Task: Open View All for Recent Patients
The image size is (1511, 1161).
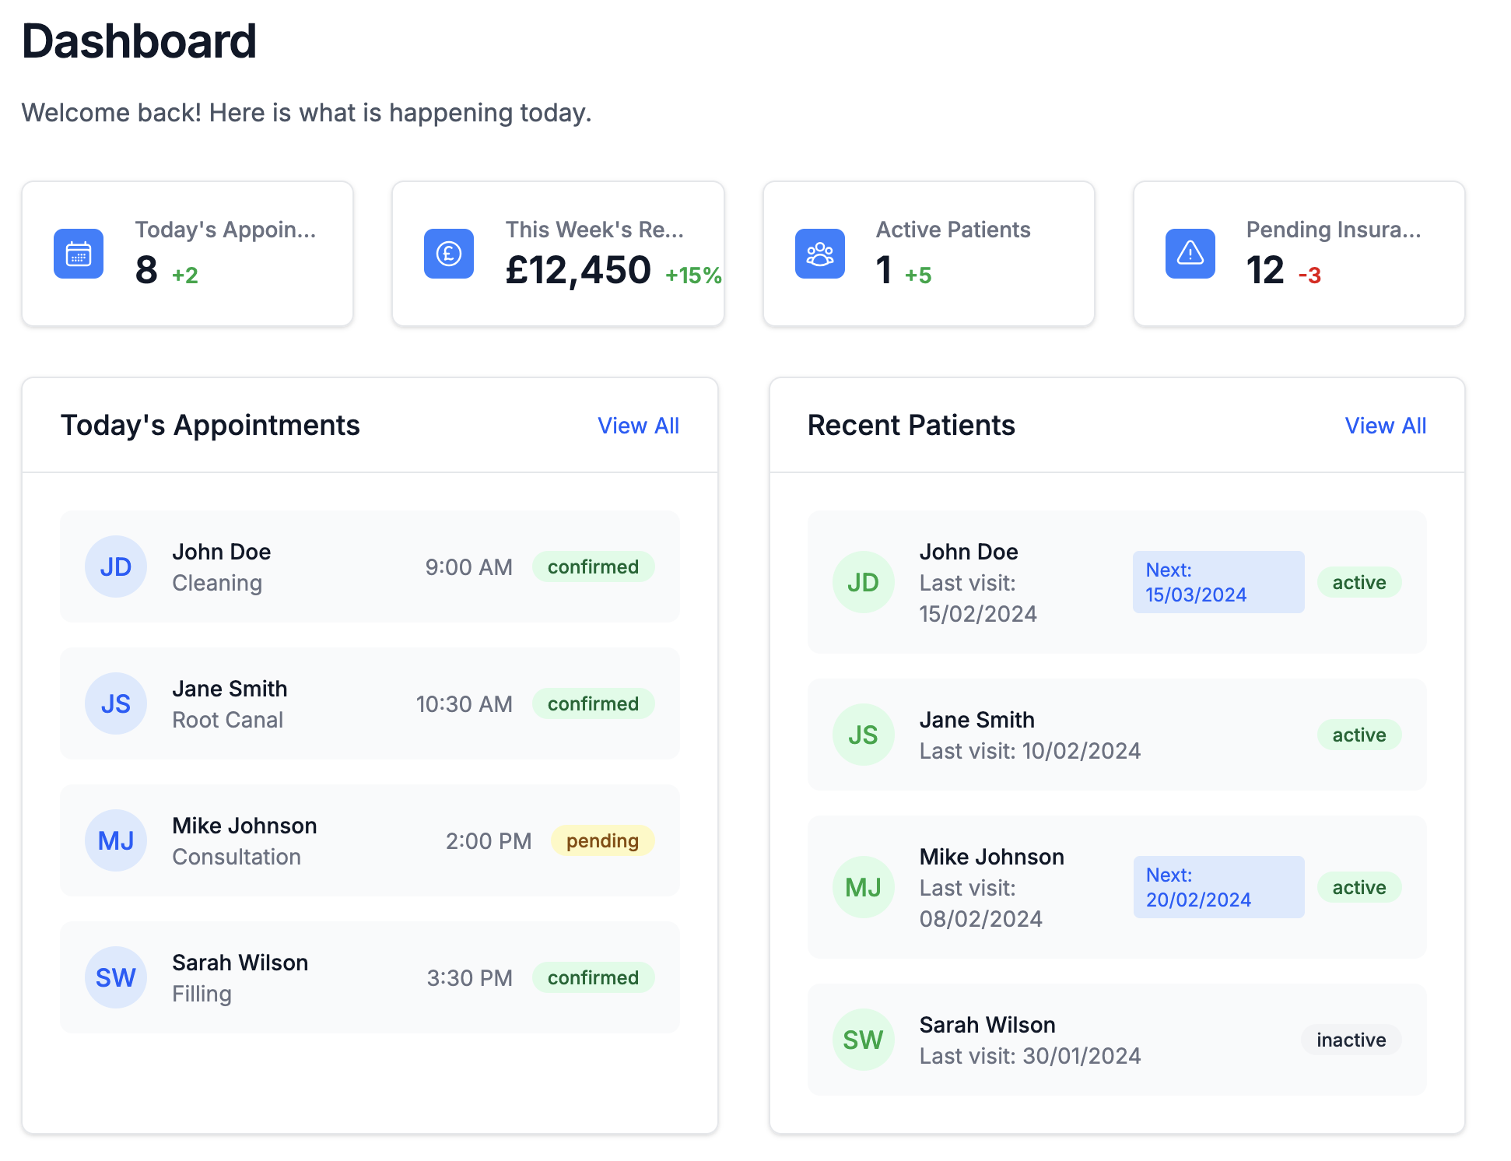Action: [x=1385, y=426]
